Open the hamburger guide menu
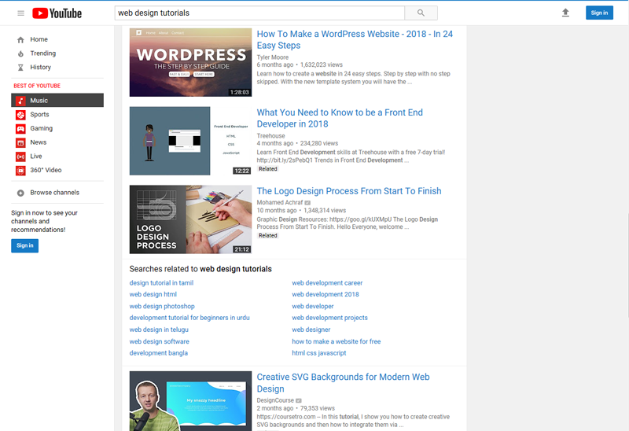Image resolution: width=629 pixels, height=431 pixels. tap(21, 13)
